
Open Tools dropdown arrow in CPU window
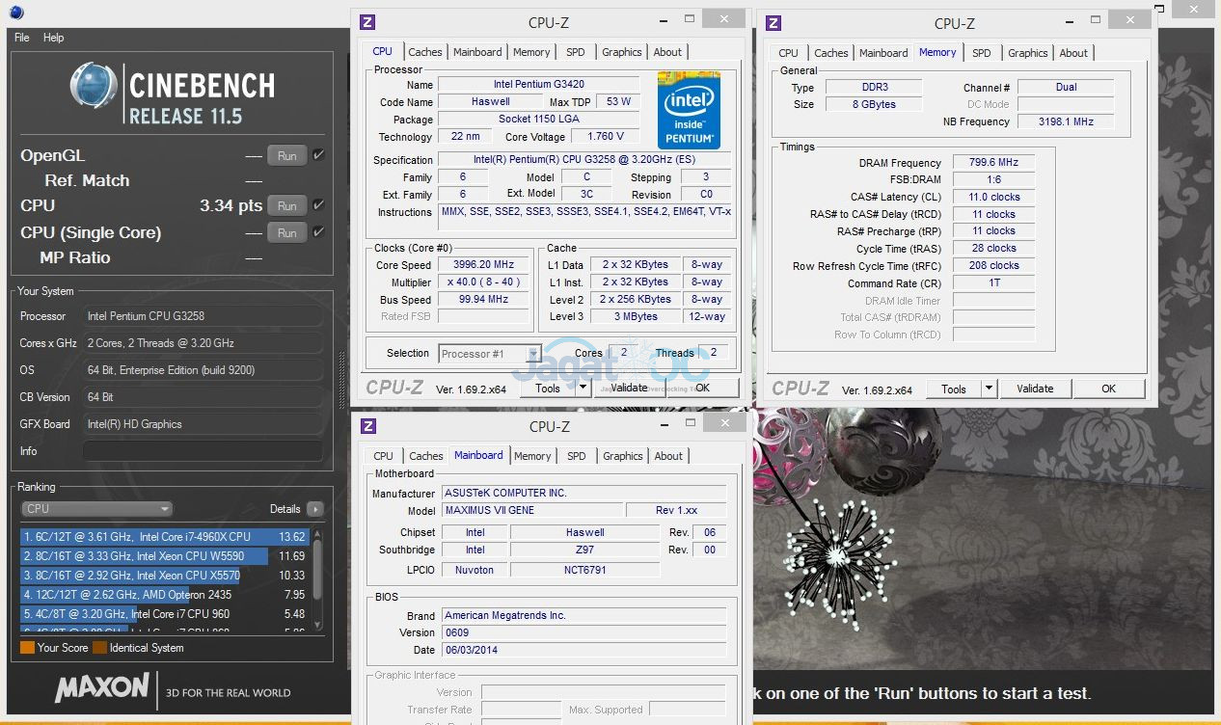click(x=583, y=389)
